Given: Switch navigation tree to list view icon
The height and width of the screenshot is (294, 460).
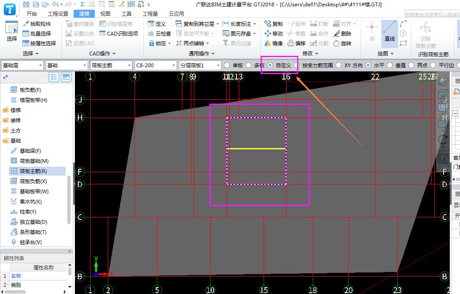Looking at the screenshot, I should point(54,77).
